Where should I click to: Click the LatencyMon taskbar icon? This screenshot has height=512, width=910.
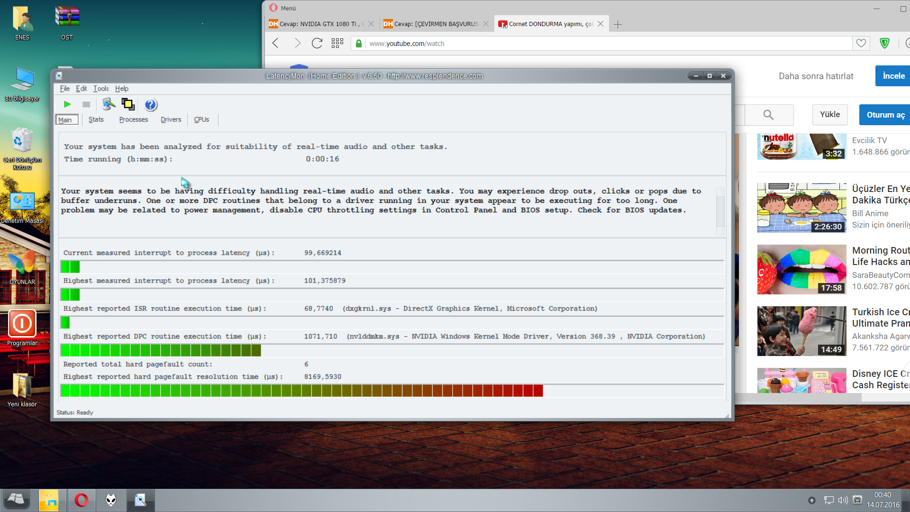click(140, 500)
